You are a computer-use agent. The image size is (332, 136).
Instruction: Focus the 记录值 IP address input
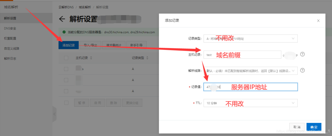(x=251, y=87)
